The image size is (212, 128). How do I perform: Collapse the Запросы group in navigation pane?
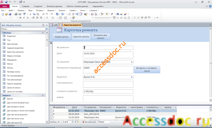pyautogui.click(x=43, y=95)
